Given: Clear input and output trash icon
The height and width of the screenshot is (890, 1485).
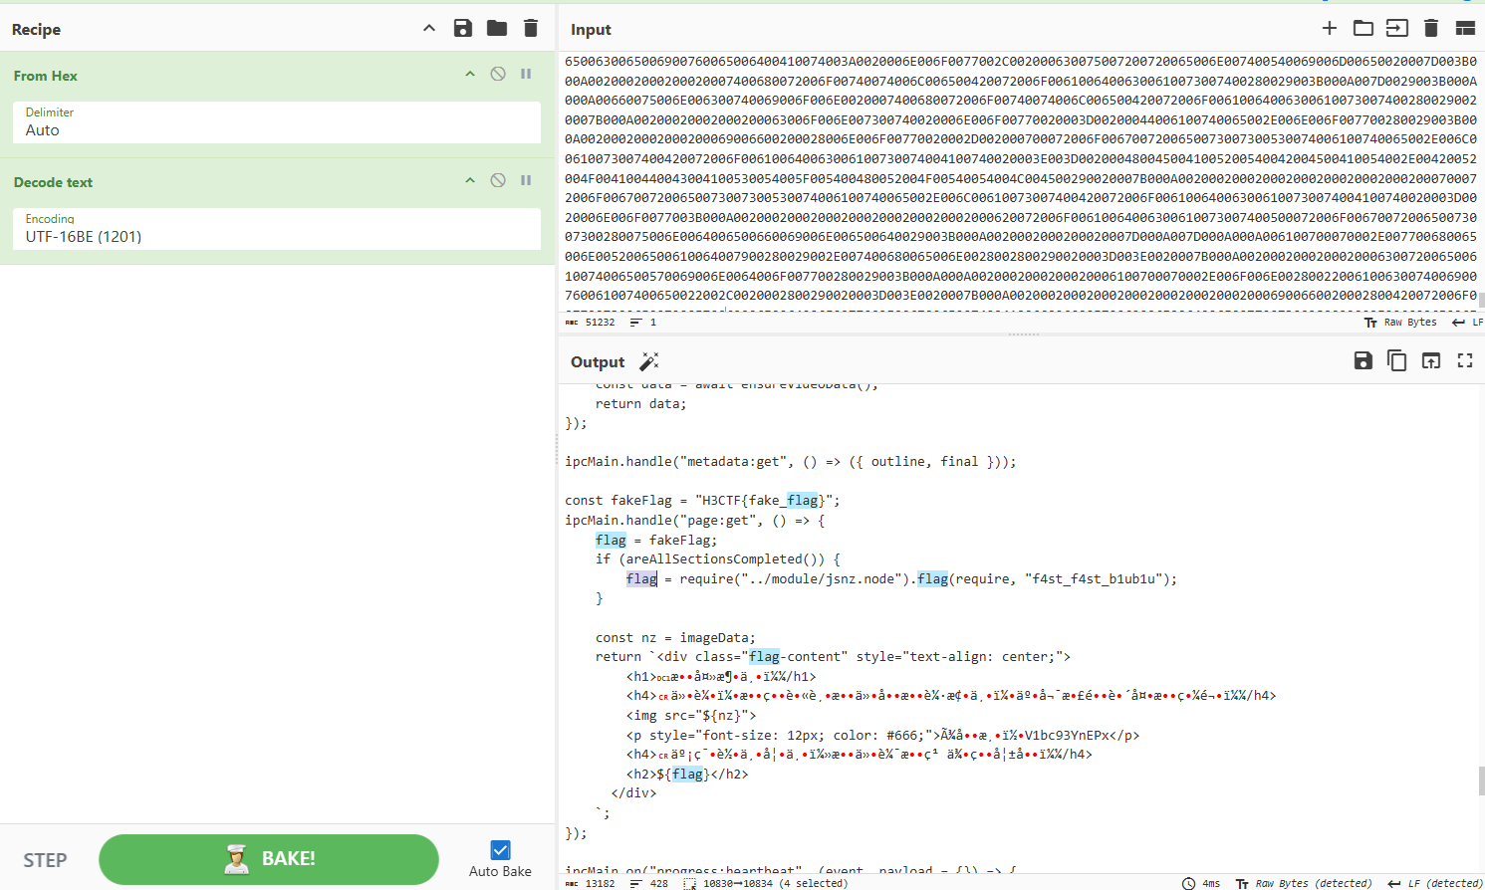Looking at the screenshot, I should 1431,29.
